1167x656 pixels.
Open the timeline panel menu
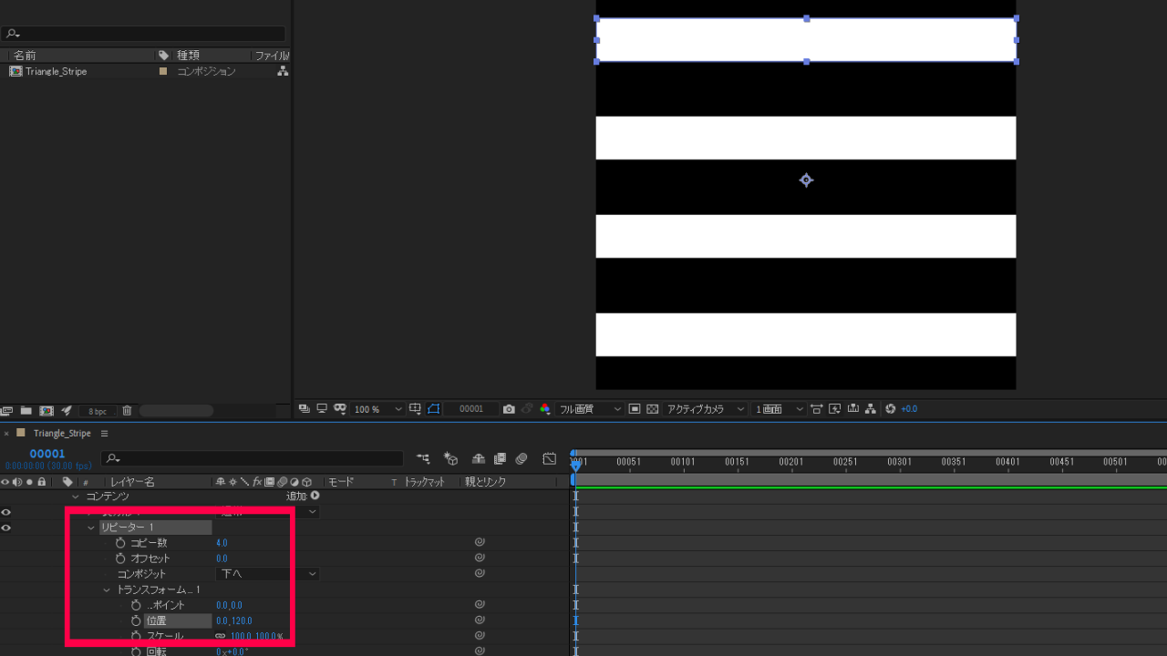(x=104, y=434)
